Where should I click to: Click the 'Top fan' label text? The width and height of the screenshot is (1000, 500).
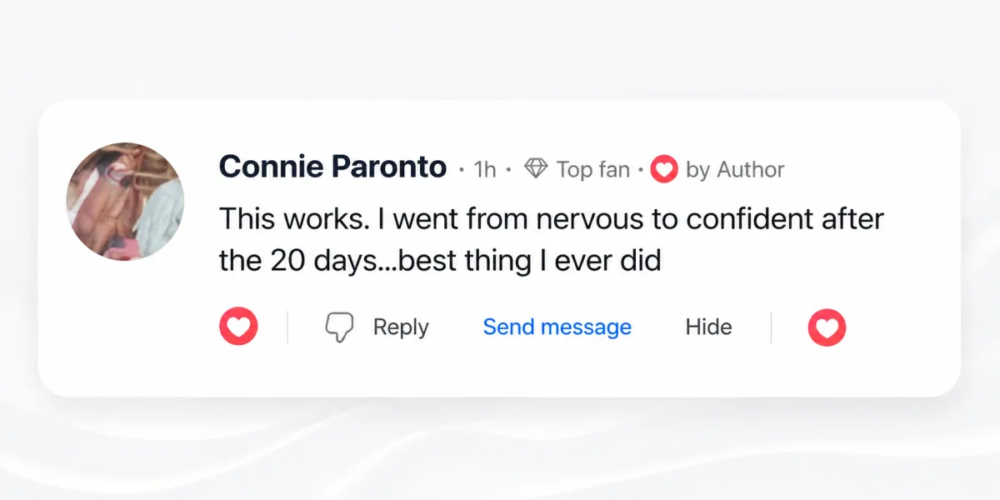click(x=592, y=170)
